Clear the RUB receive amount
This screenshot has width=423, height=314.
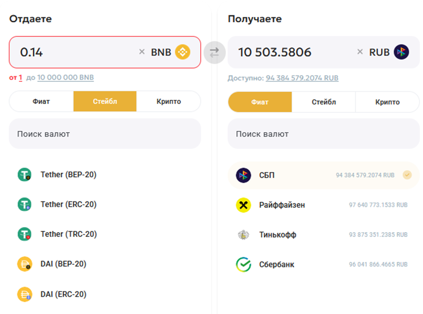[x=360, y=52]
